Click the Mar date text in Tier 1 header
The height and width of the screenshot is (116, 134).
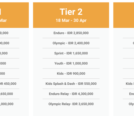[x=3, y=21]
